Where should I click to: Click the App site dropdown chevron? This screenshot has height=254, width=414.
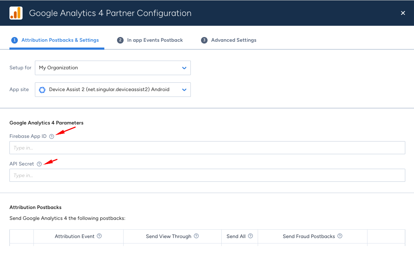pos(184,90)
